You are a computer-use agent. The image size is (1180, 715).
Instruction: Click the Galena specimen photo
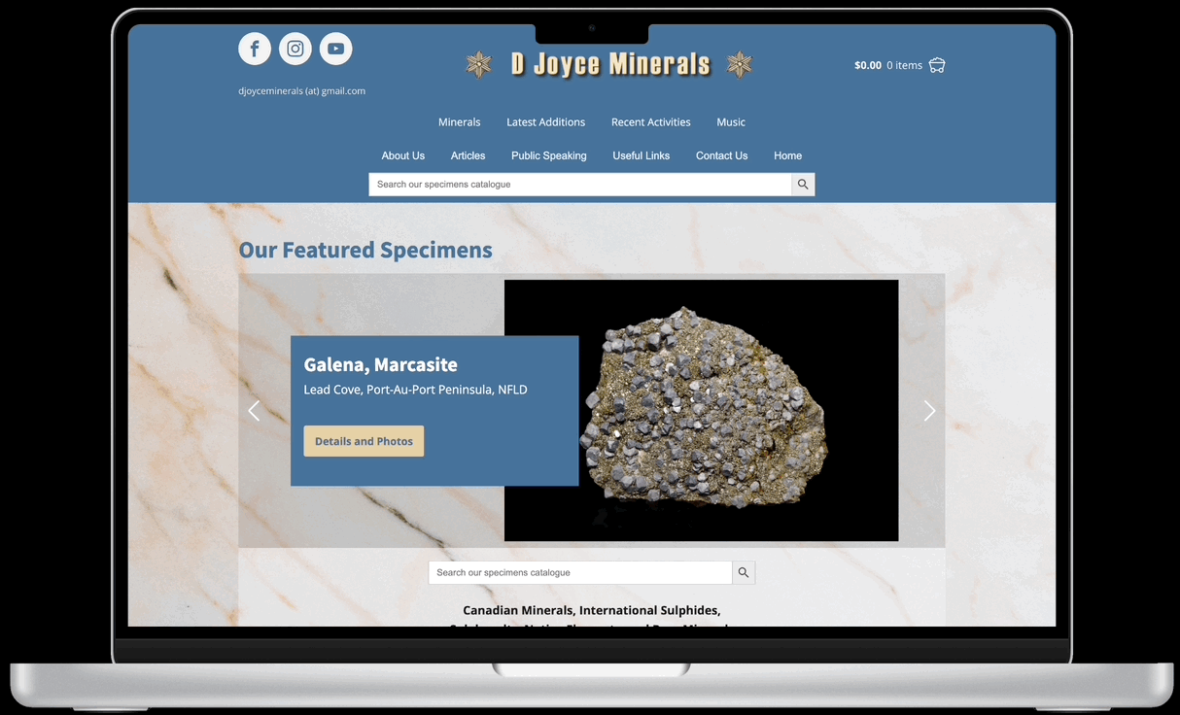point(702,411)
